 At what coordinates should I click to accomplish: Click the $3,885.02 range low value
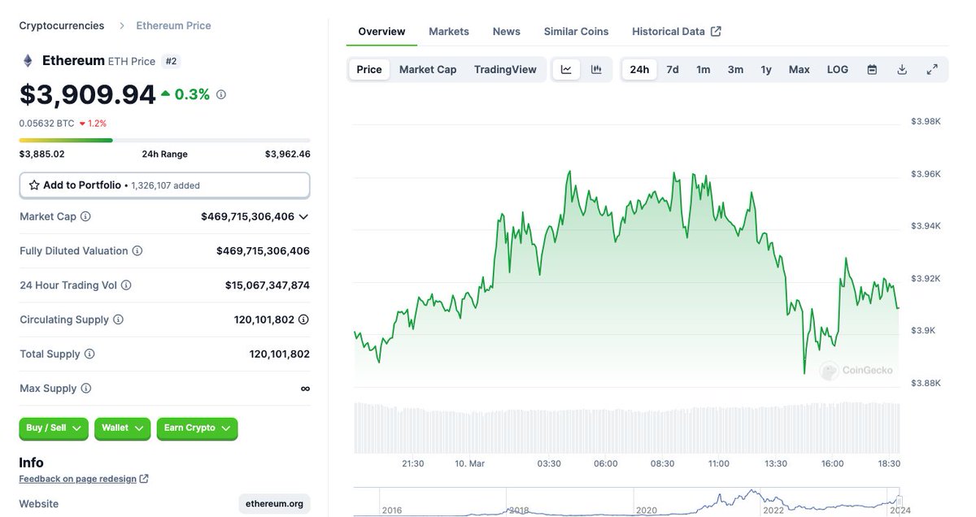tap(42, 154)
